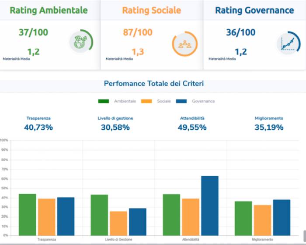Screen dimensions: 306x245
Task: Click the green Ambientale legend swatch
Action: 104,101
